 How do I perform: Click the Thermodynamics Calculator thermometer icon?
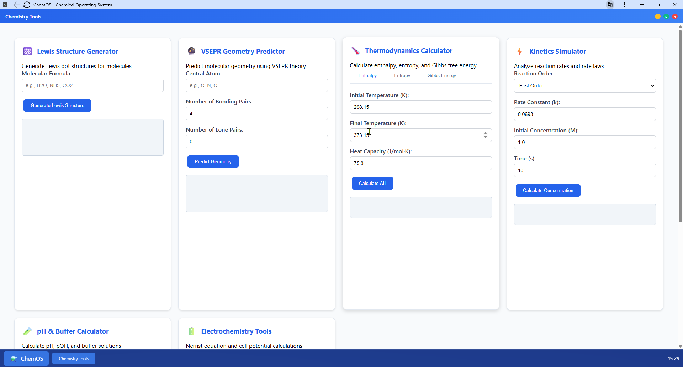356,51
